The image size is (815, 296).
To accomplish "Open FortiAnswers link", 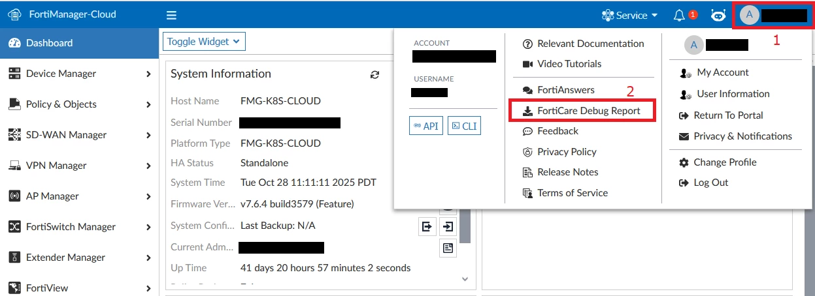I will pos(558,90).
